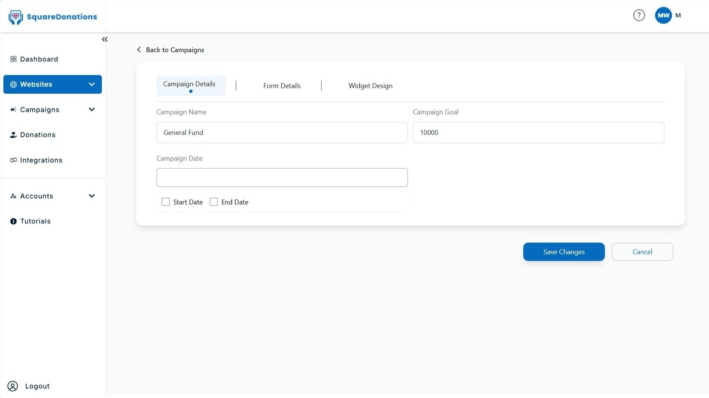Enable the End Date checkbox
Viewport: 709px width, 398px height.
tap(213, 202)
